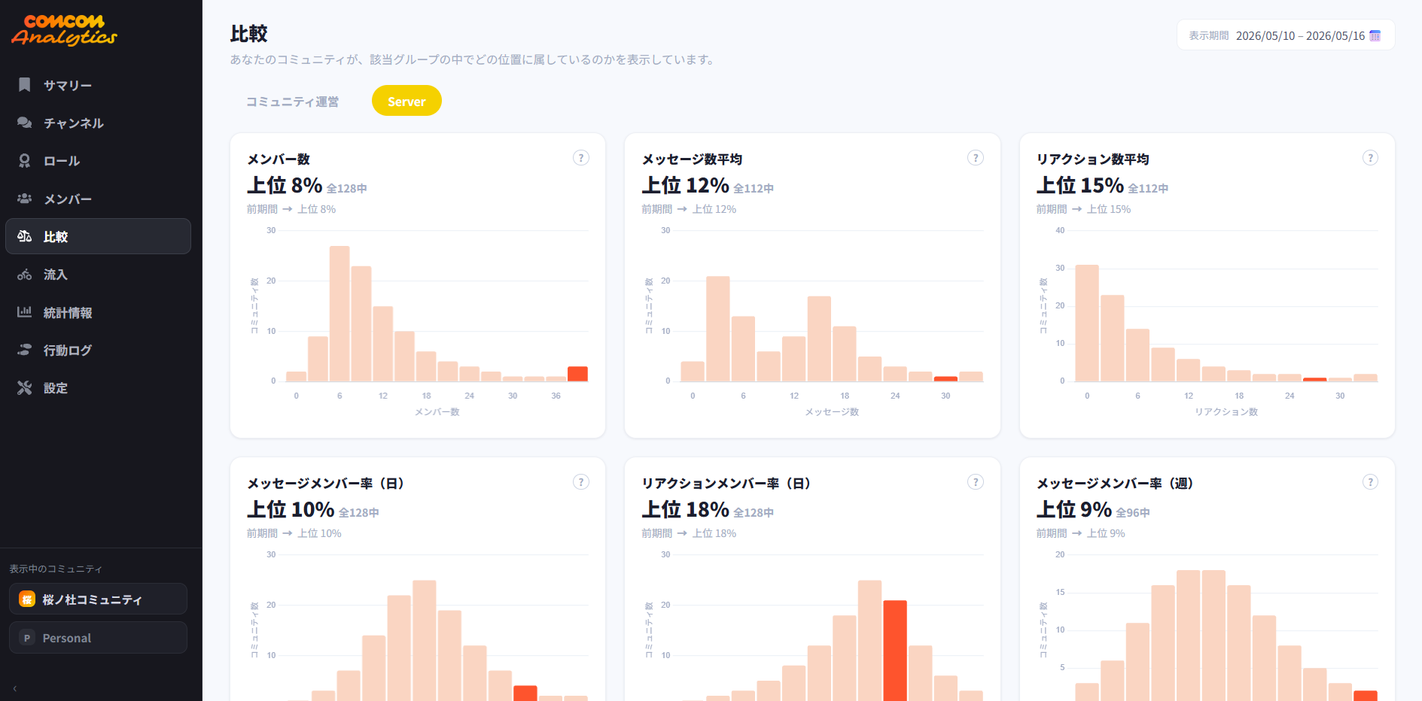Screen dimensions: 1422x701
Task: Show help for メッセージ数平均 card
Action: click(976, 158)
